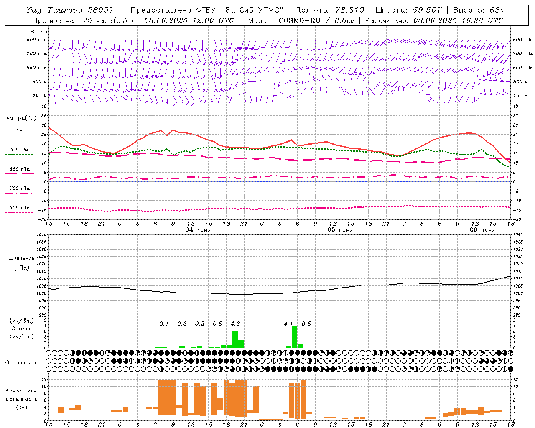
Task: Click the (мм/1ч.) precipitation unit label
Action: pos(22,336)
